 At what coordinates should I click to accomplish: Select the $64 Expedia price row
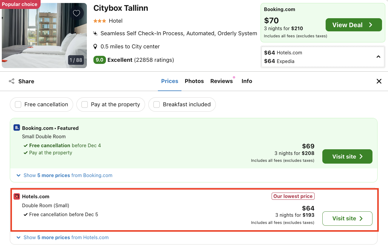(x=279, y=61)
